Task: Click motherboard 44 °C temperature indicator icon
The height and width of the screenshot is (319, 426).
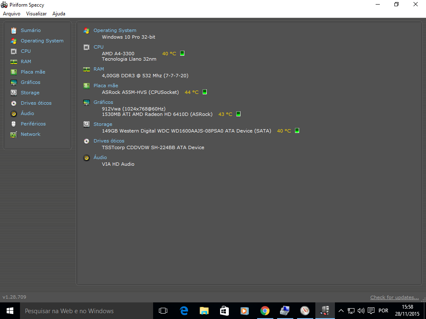Action: 205,92
